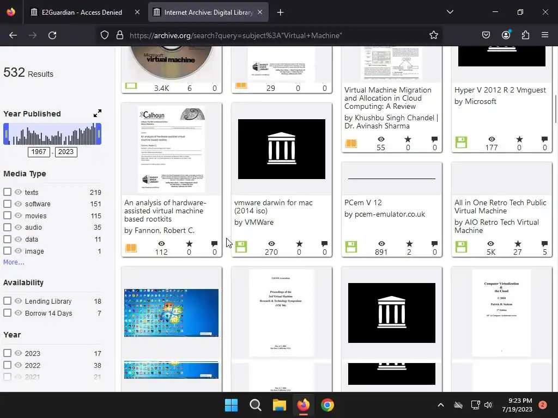Image resolution: width=558 pixels, height=418 pixels.
Task: Check the movies media type filter
Action: tap(7, 216)
